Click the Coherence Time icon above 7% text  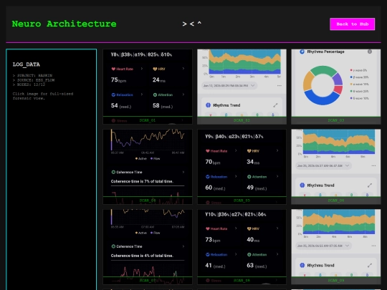click(113, 172)
